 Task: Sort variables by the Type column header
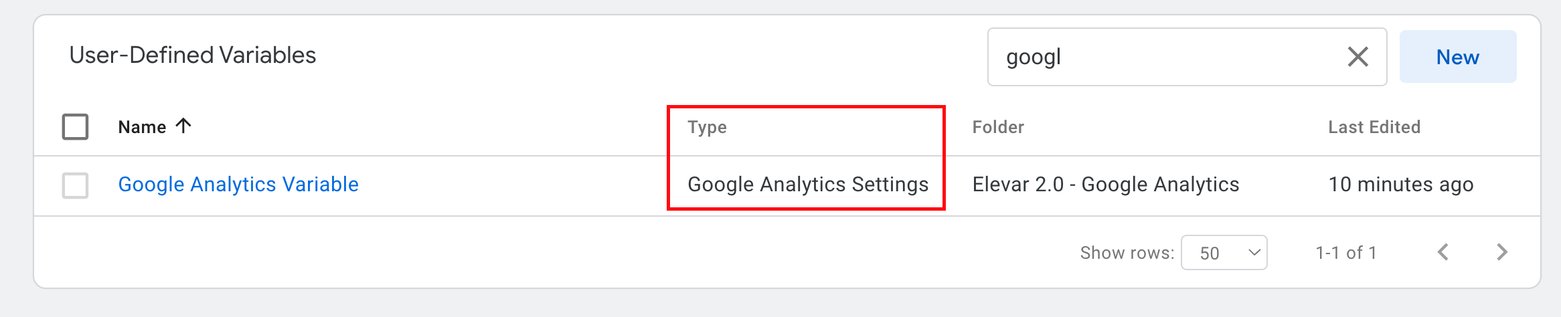pos(707,127)
